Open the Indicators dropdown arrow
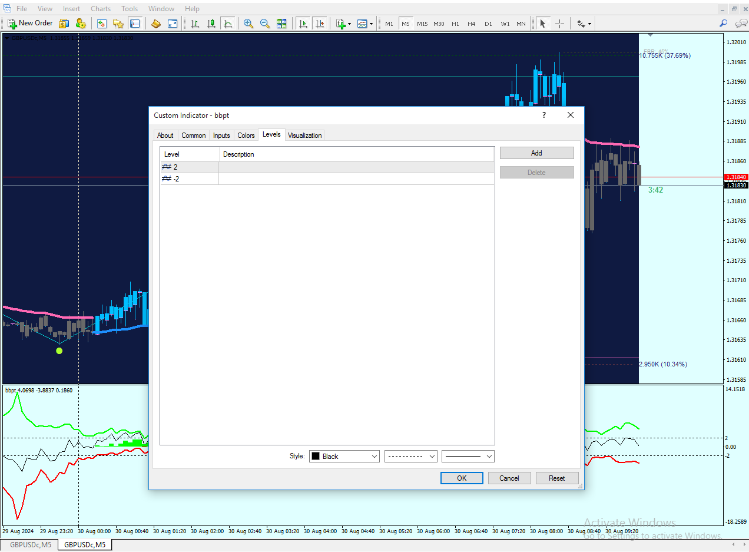The height and width of the screenshot is (552, 749). point(350,24)
